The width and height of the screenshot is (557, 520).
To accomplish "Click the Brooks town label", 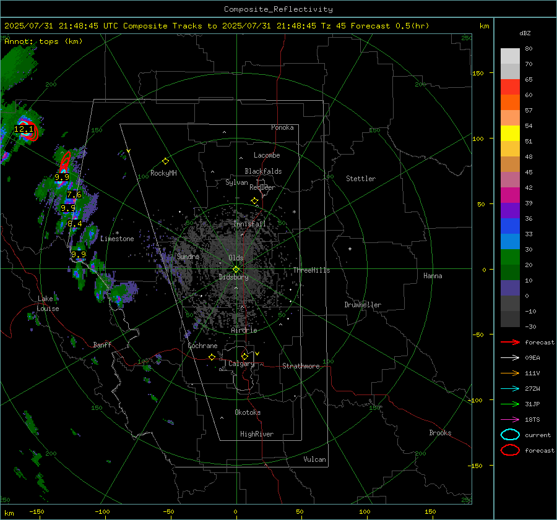I will 440,433.
